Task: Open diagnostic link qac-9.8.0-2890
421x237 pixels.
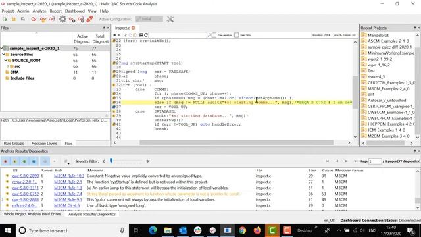Action: pyautogui.click(x=26, y=176)
